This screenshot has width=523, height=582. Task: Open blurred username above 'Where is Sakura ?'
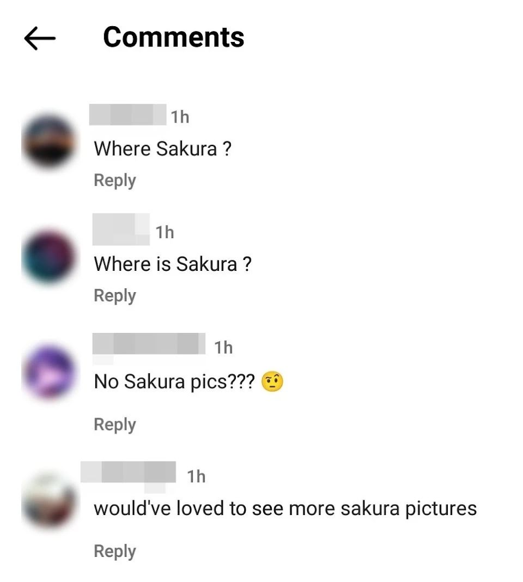pyautogui.click(x=121, y=229)
